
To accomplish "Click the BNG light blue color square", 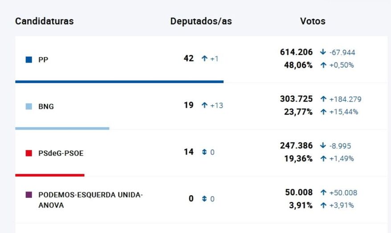I will pyautogui.click(x=29, y=106).
